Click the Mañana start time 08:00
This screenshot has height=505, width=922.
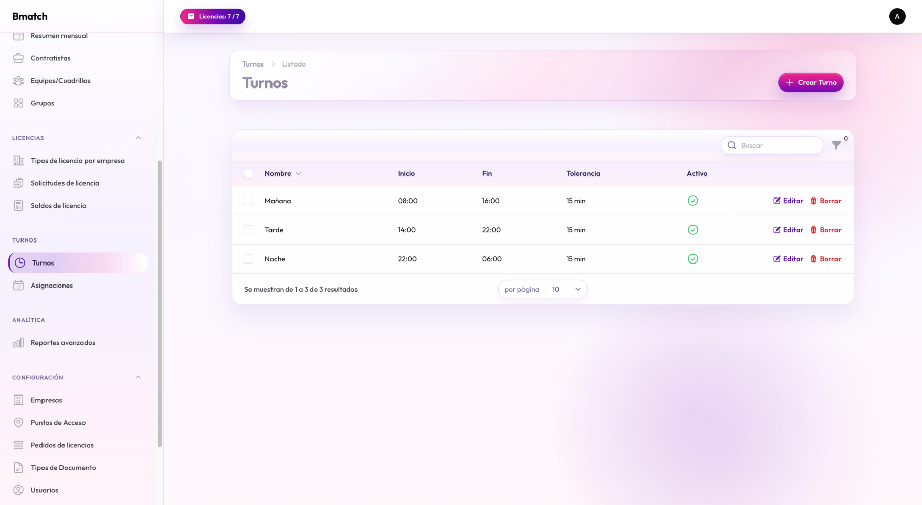pyautogui.click(x=408, y=201)
